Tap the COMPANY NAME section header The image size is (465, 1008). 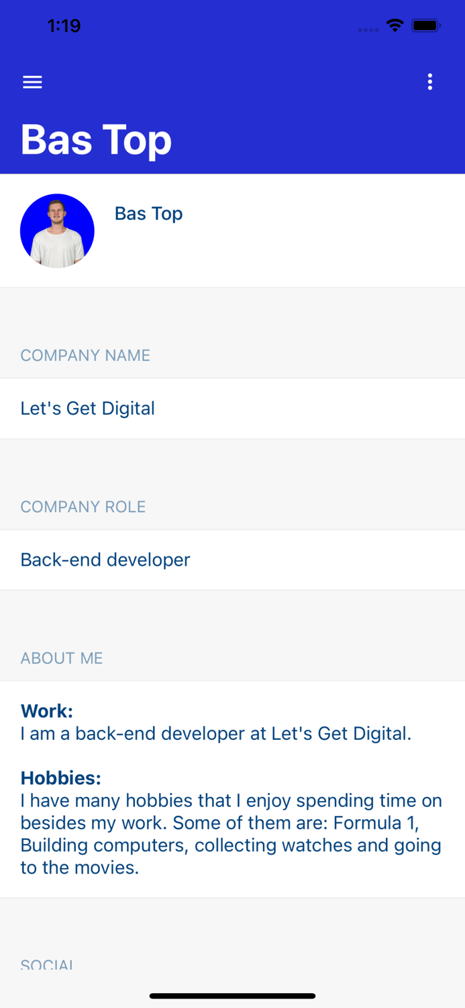pos(85,355)
